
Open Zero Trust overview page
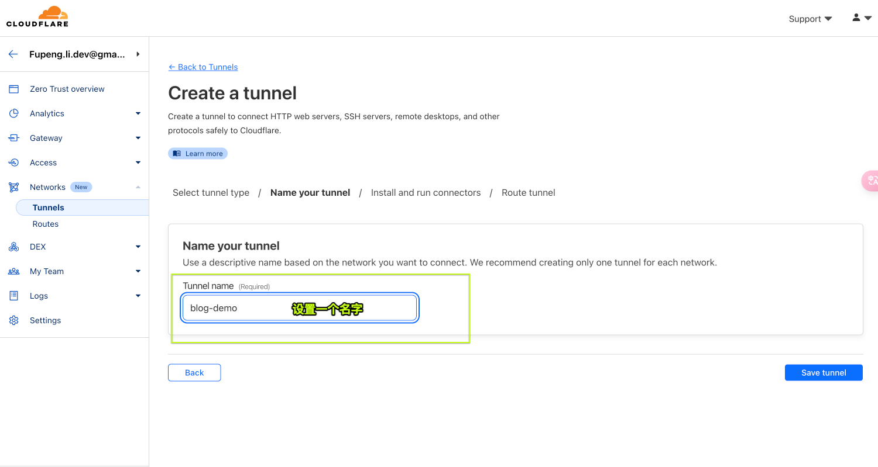(67, 89)
